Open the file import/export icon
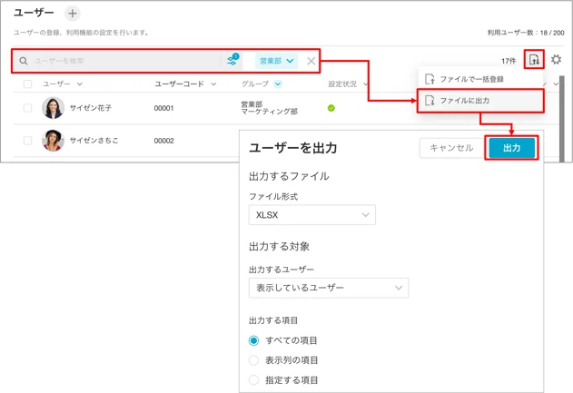The height and width of the screenshot is (393, 573). click(x=534, y=59)
